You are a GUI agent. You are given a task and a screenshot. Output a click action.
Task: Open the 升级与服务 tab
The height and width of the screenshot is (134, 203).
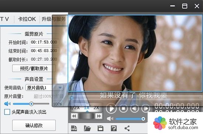click(54, 19)
